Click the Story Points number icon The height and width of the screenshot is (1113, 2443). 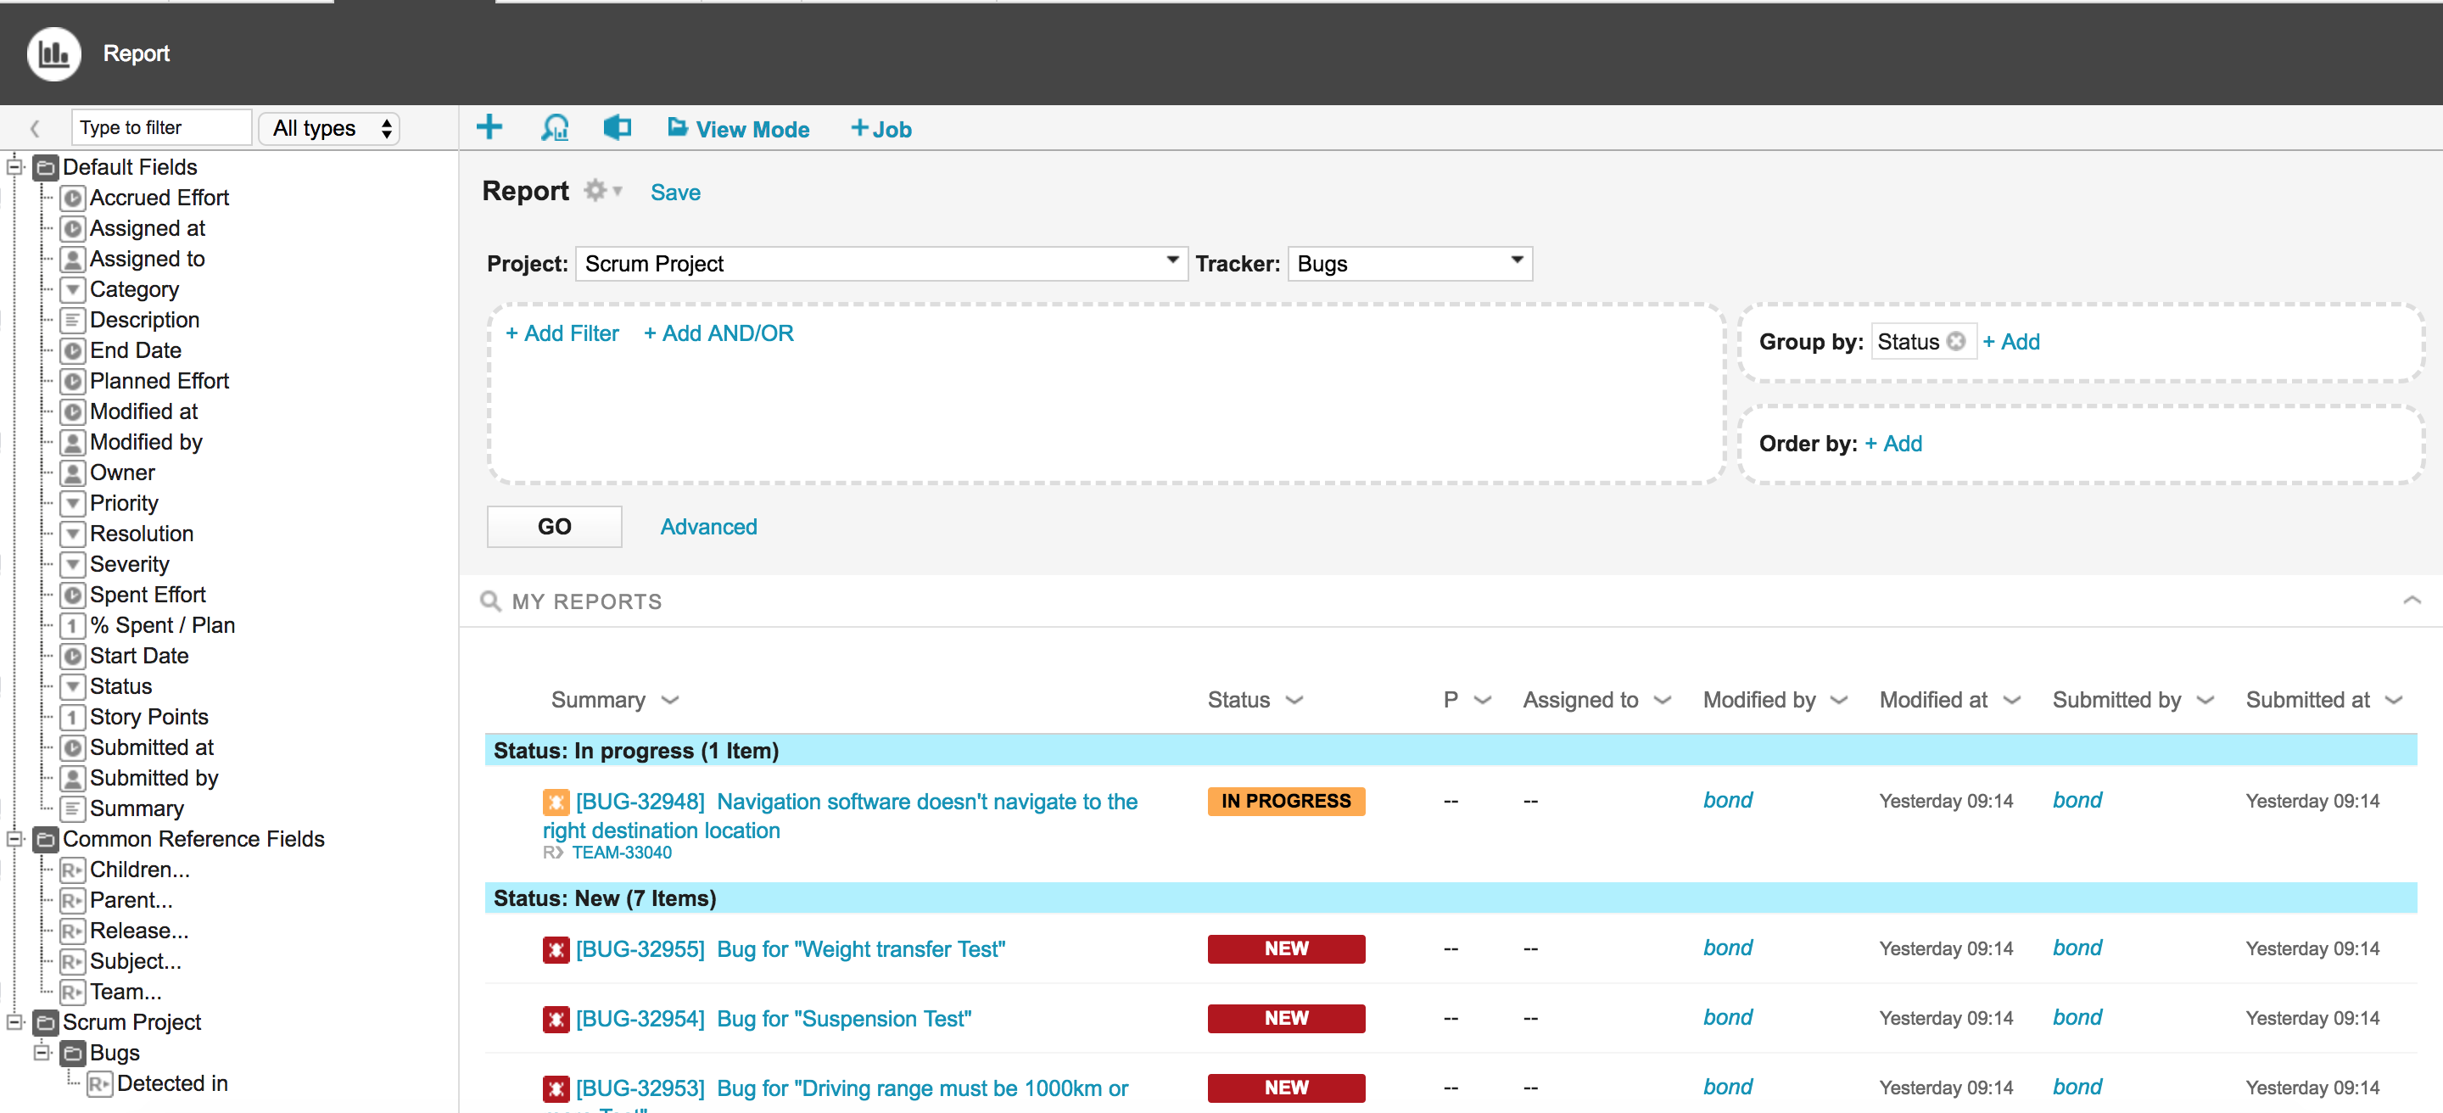pos(73,717)
